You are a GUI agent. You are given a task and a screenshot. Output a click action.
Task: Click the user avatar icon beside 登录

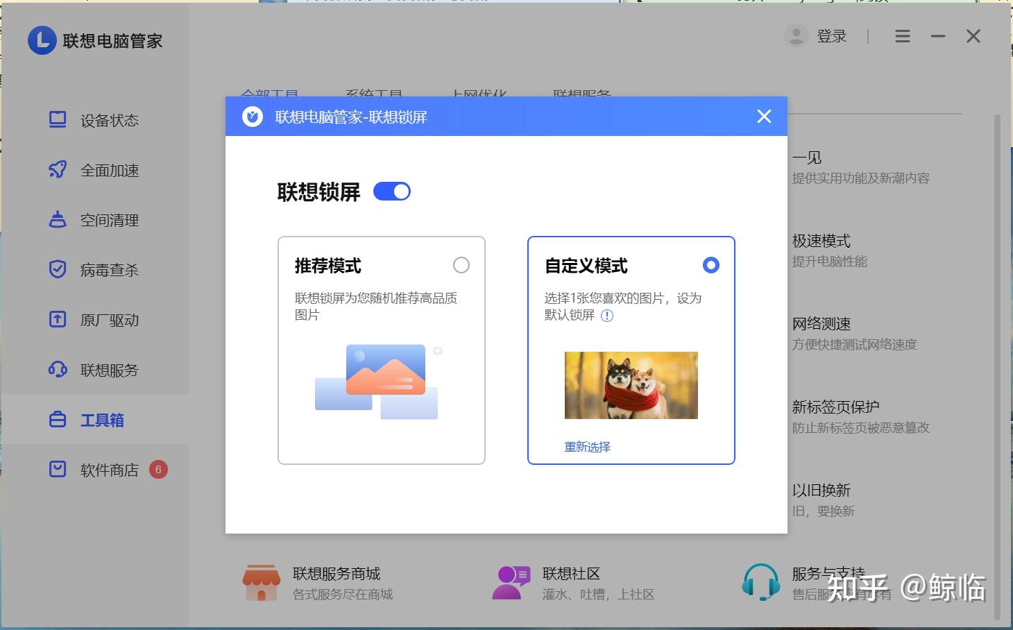click(x=797, y=35)
